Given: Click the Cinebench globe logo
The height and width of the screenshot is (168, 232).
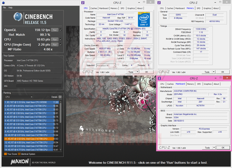Looking at the screenshot, I should [18, 16].
